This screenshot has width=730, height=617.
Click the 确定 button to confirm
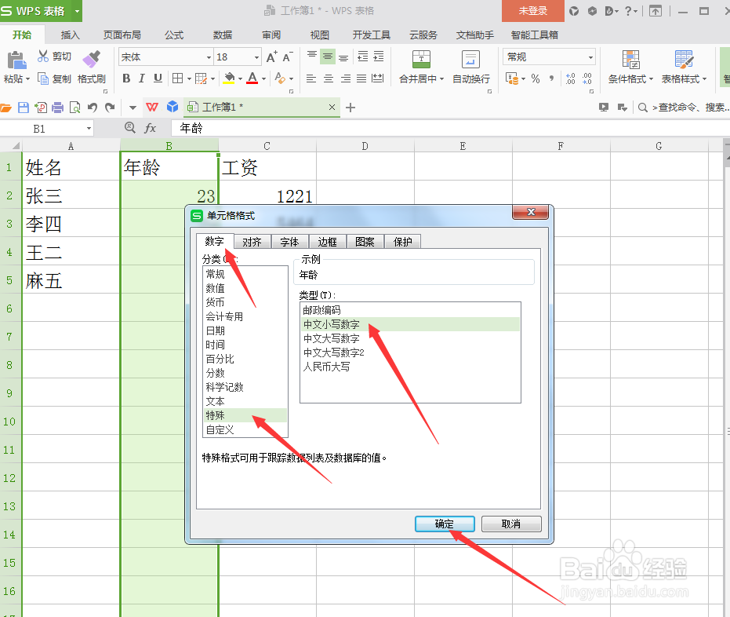(x=444, y=524)
